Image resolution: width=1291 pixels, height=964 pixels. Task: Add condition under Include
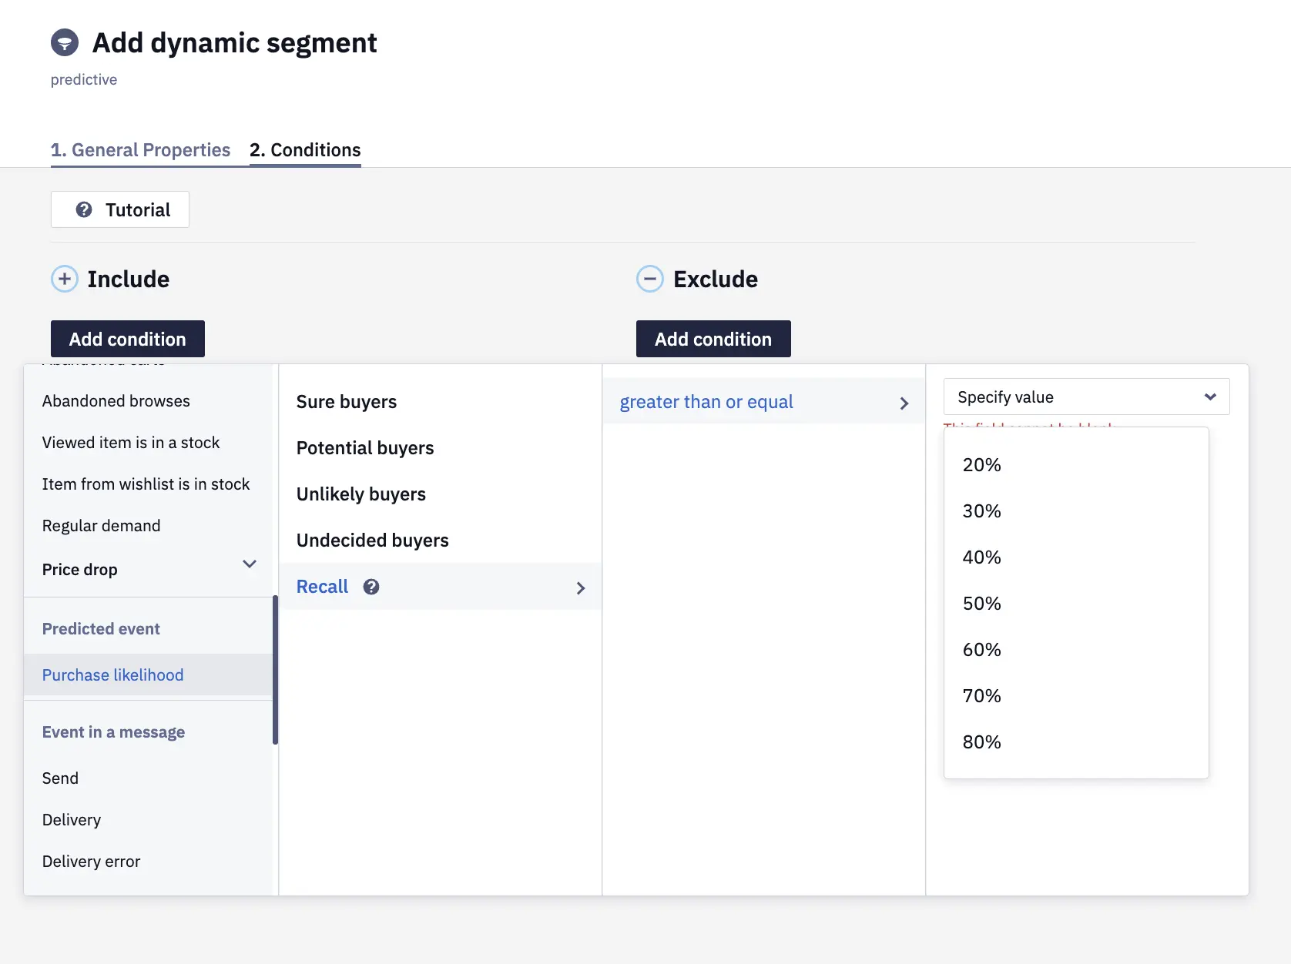click(128, 339)
